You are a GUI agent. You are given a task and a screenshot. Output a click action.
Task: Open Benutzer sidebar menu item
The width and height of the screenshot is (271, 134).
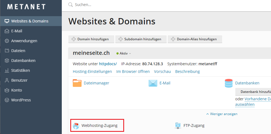pyautogui.click(x=19, y=80)
